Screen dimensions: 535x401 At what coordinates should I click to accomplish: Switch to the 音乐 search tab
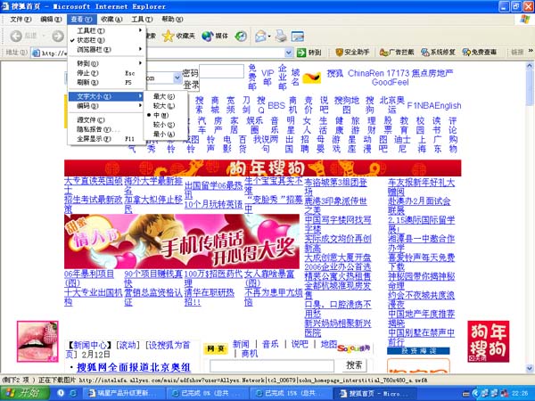tap(270, 344)
